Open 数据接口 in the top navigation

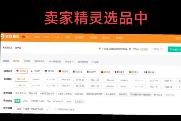tap(80, 38)
